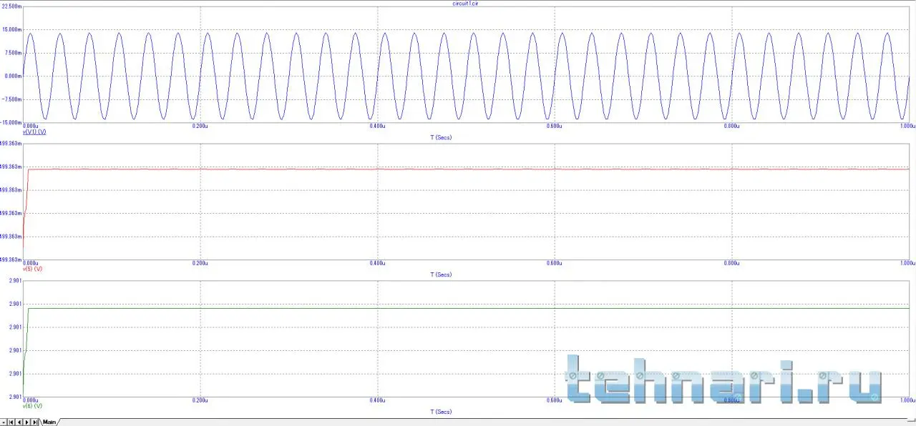Image resolution: width=916 pixels, height=426 pixels.
Task: Click the minus button beside tab arrows
Action: 4,422
